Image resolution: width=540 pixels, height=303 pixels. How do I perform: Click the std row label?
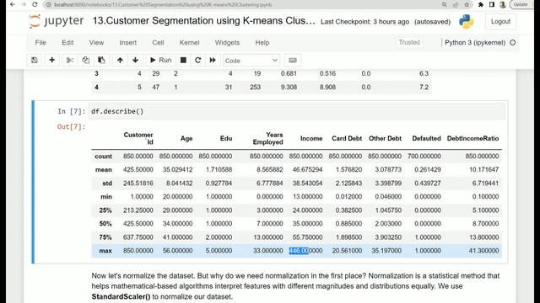coord(107,183)
